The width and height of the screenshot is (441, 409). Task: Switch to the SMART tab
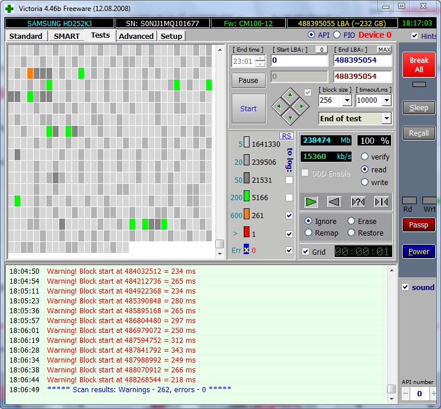[67, 36]
